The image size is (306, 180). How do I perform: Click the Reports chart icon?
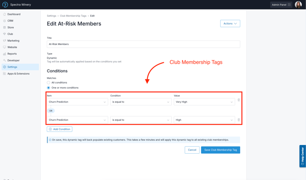[x=5, y=54]
